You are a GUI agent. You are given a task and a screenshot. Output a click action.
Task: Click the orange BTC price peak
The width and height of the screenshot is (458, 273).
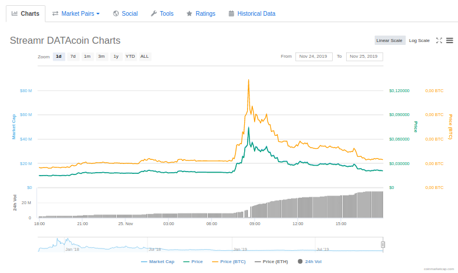(x=249, y=80)
